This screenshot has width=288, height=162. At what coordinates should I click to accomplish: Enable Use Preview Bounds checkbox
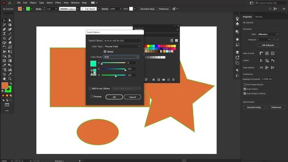click(245, 85)
